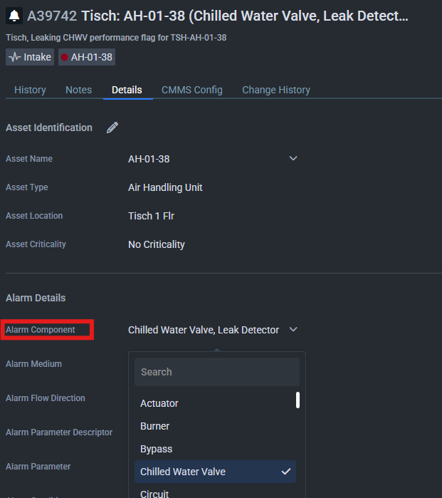Click the red dot AH-01-38 tag
The width and height of the screenshot is (442, 498).
point(87,57)
